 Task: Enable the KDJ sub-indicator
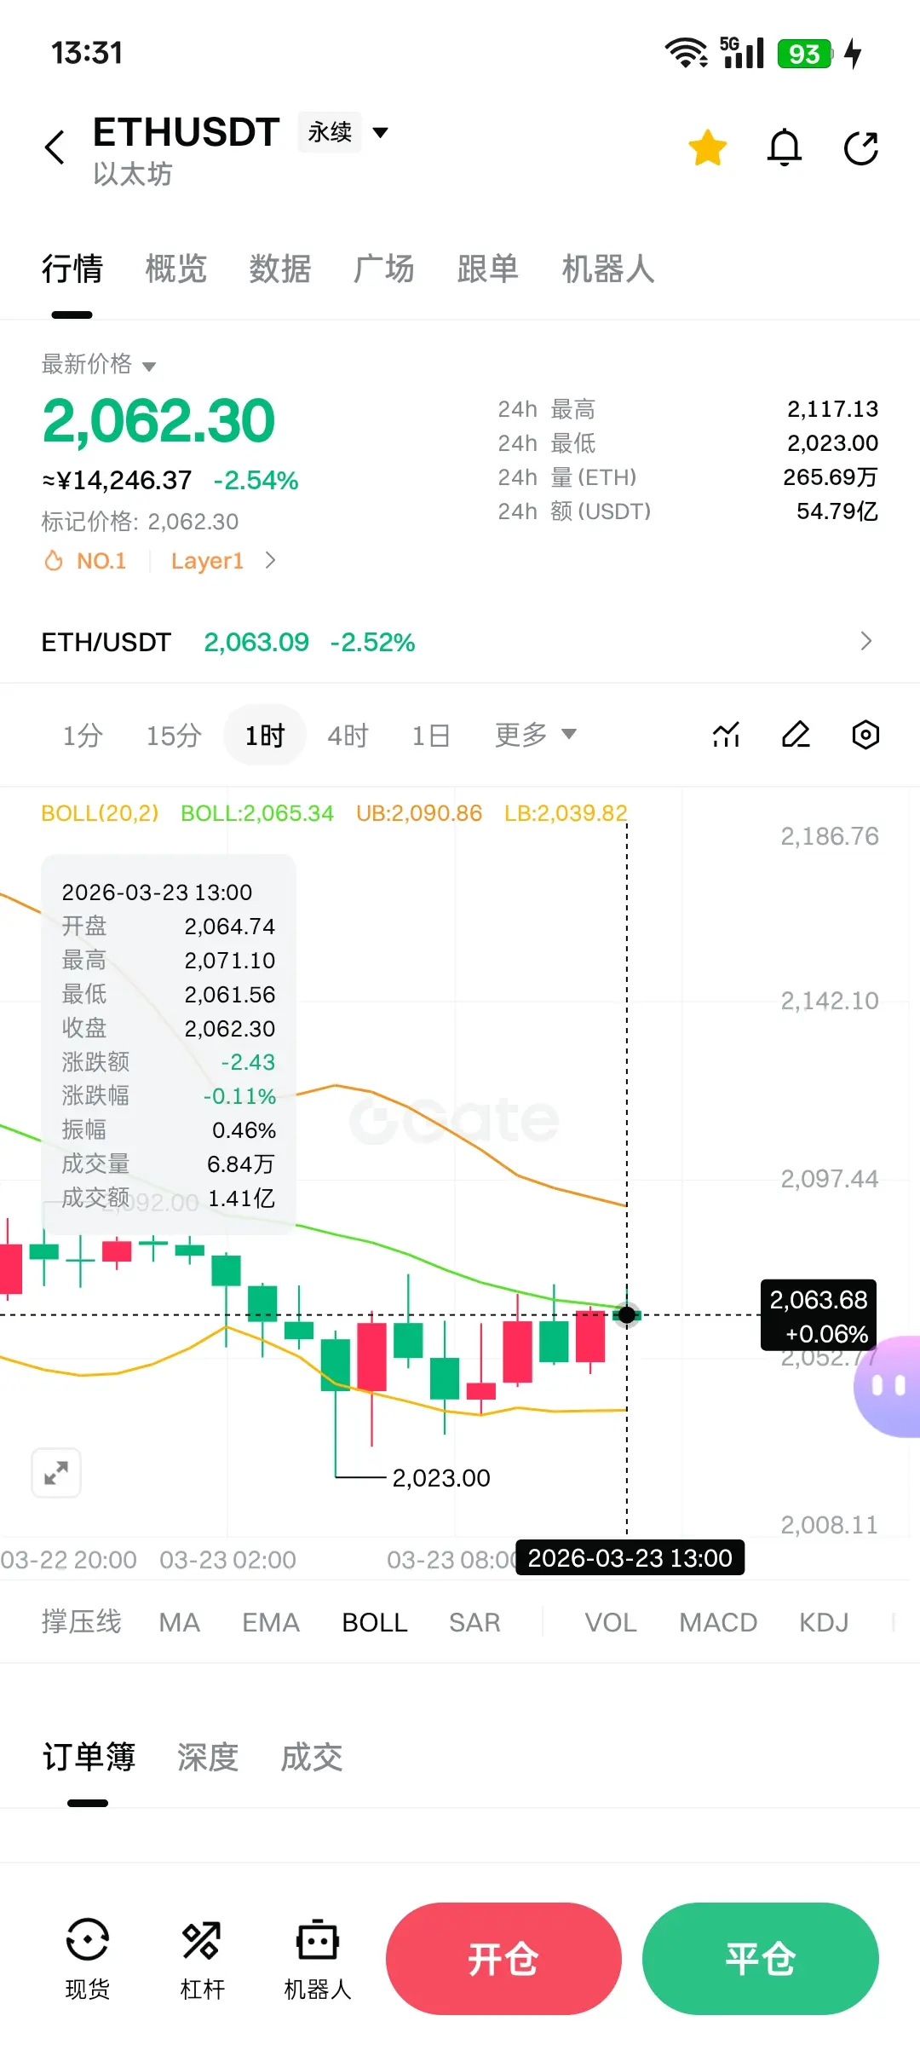coord(824,1622)
